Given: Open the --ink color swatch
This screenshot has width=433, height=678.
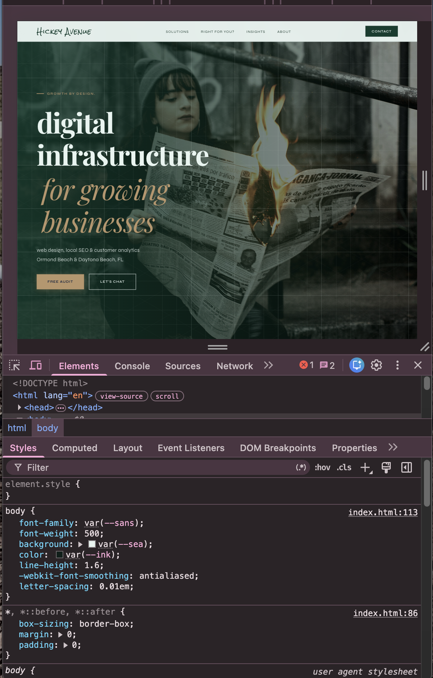Looking at the screenshot, I should [59, 555].
